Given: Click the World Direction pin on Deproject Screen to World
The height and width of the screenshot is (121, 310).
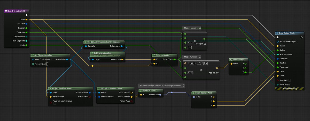Looking at the screenshot, I should coord(132,97).
